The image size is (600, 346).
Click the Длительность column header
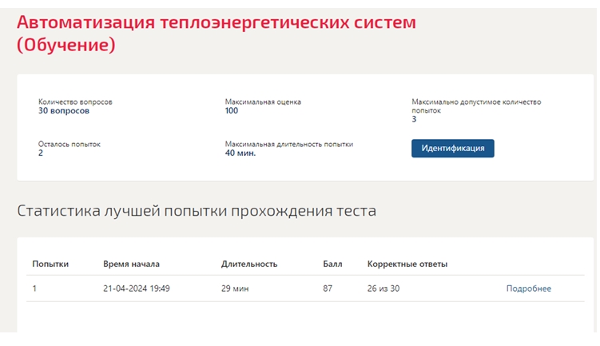pyautogui.click(x=249, y=264)
